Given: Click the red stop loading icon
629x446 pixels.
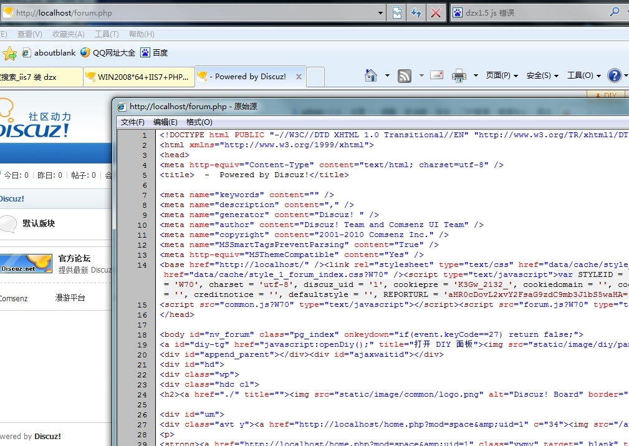Looking at the screenshot, I should (x=436, y=13).
